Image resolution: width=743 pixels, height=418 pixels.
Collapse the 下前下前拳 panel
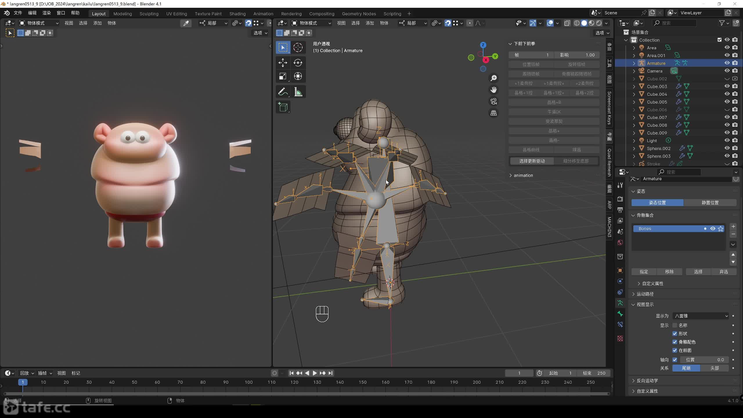click(510, 44)
